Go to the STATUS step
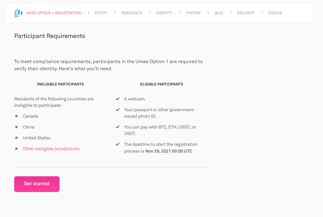 coord(275,13)
